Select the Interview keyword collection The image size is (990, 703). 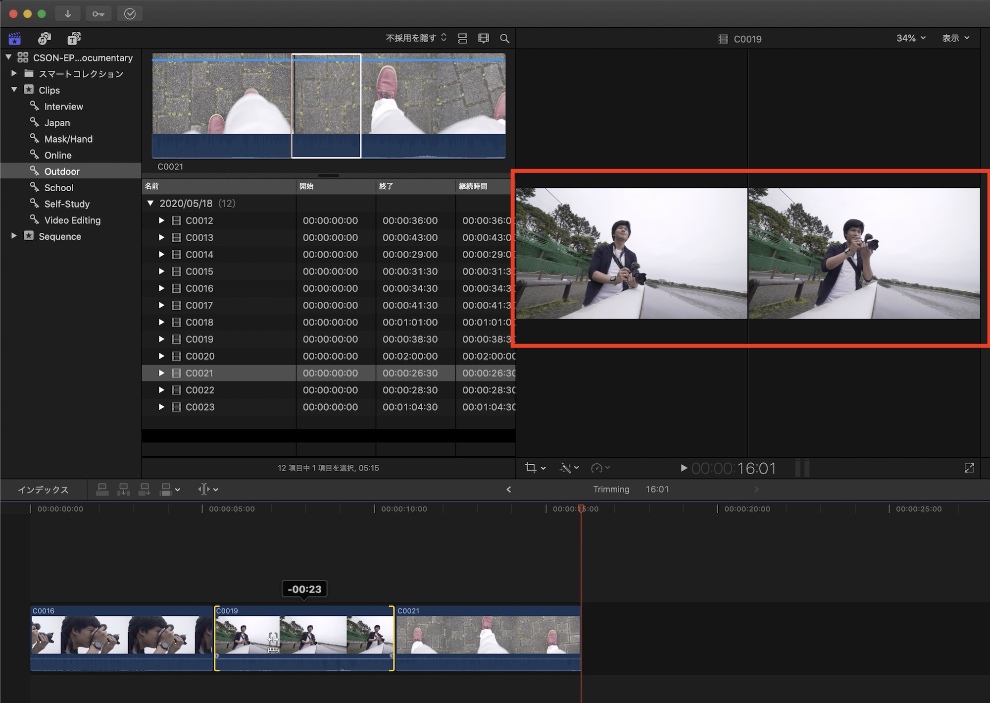pyautogui.click(x=63, y=107)
